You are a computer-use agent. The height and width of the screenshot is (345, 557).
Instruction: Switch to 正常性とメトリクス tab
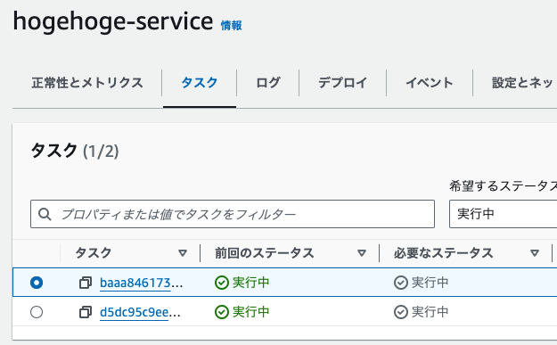click(x=87, y=83)
